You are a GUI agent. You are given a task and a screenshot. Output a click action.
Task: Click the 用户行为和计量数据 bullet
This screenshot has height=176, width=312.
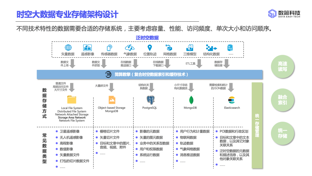195,131
